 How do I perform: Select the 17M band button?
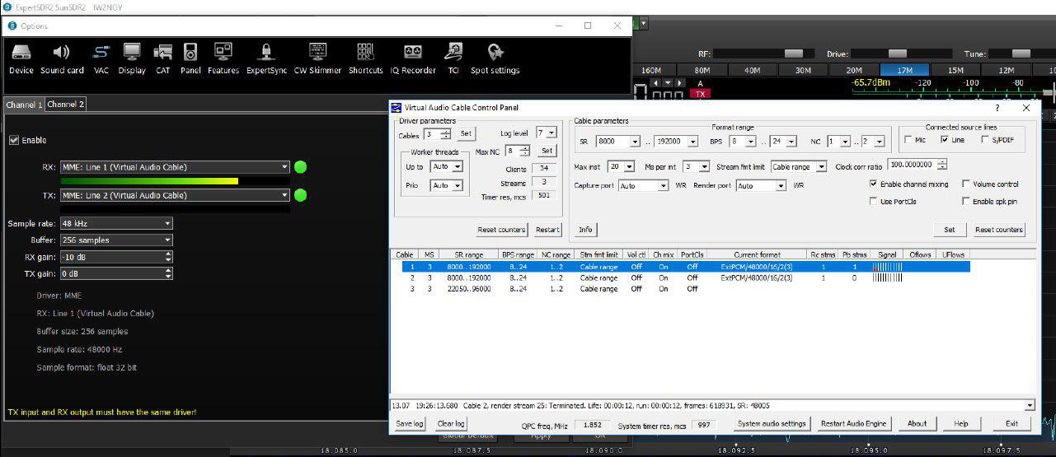(x=905, y=70)
